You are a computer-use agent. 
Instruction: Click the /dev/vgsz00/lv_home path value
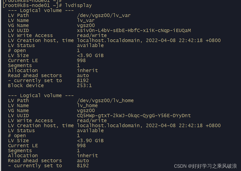105,101
